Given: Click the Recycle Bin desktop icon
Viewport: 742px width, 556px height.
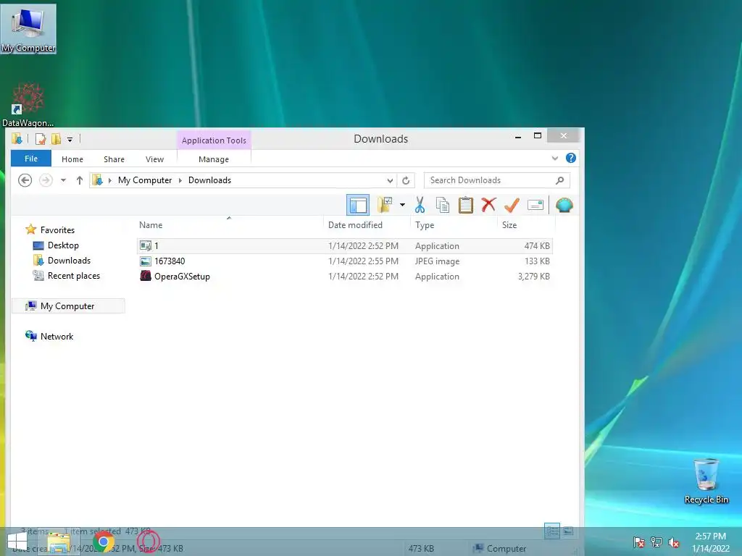Looking at the screenshot, I should 706,481.
